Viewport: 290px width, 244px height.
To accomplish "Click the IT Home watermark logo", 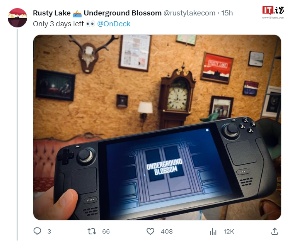I will click(x=273, y=10).
